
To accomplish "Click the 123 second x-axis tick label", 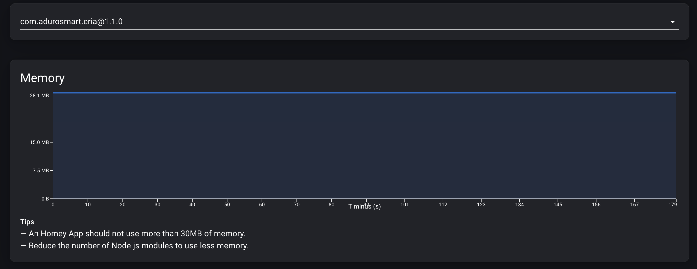I will tap(481, 205).
